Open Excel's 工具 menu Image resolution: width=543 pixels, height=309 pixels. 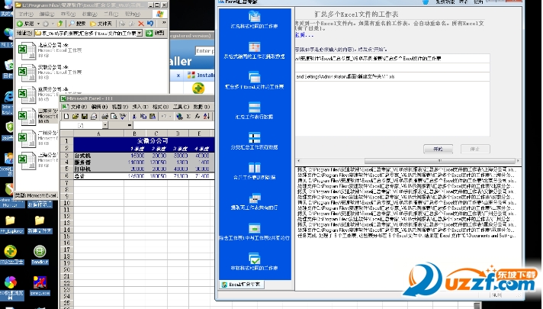[x=181, y=107]
